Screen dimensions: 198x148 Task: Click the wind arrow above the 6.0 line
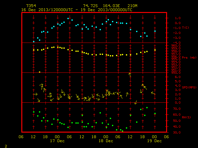pyautogui.click(x=130, y=75)
